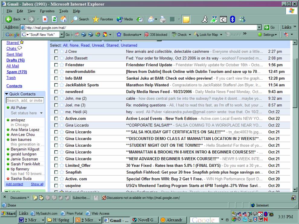Open the Media pane button
The width and height of the screenshot is (299, 224).
[x=125, y=19]
